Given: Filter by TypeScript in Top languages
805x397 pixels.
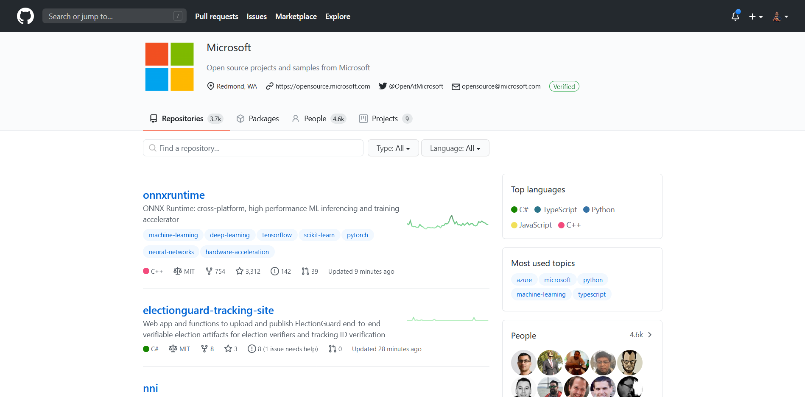Looking at the screenshot, I should click(x=556, y=210).
